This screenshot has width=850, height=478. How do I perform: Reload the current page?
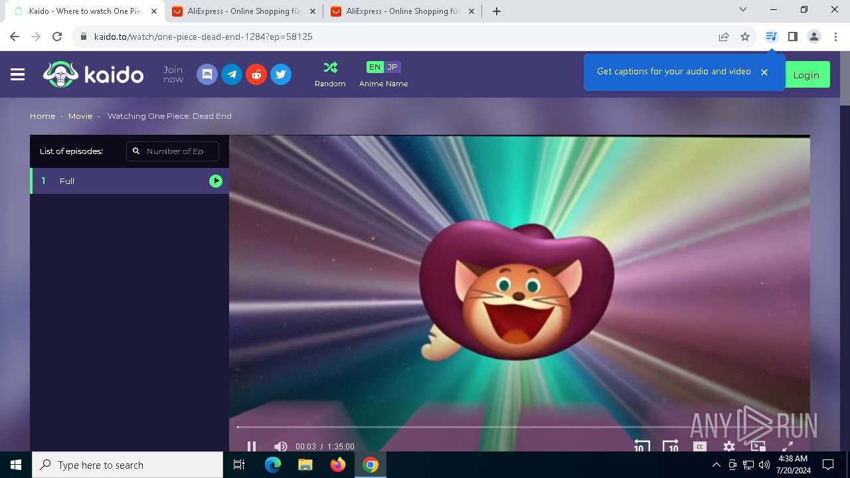coord(57,37)
